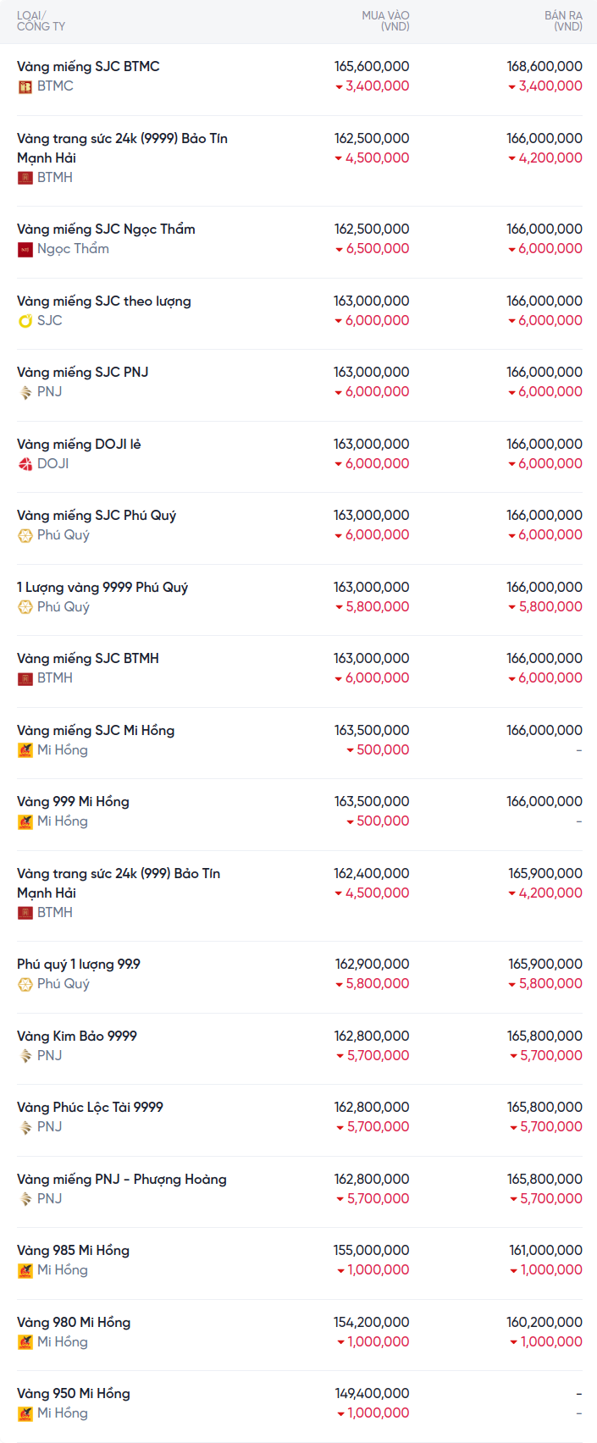Click PNJ logo under Vàng Kim Bảo 9999
Image resolution: width=597 pixels, height=1443 pixels.
[x=25, y=1056]
